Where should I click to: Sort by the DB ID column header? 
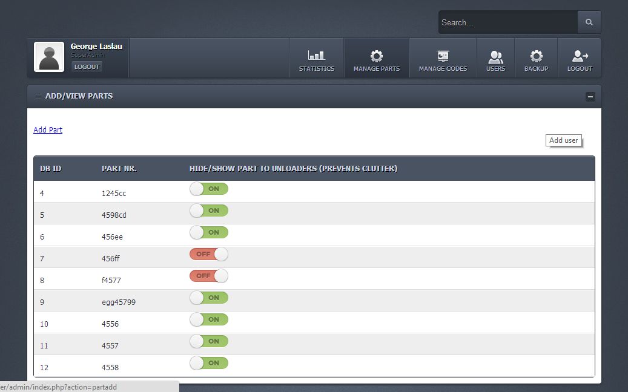(x=50, y=169)
